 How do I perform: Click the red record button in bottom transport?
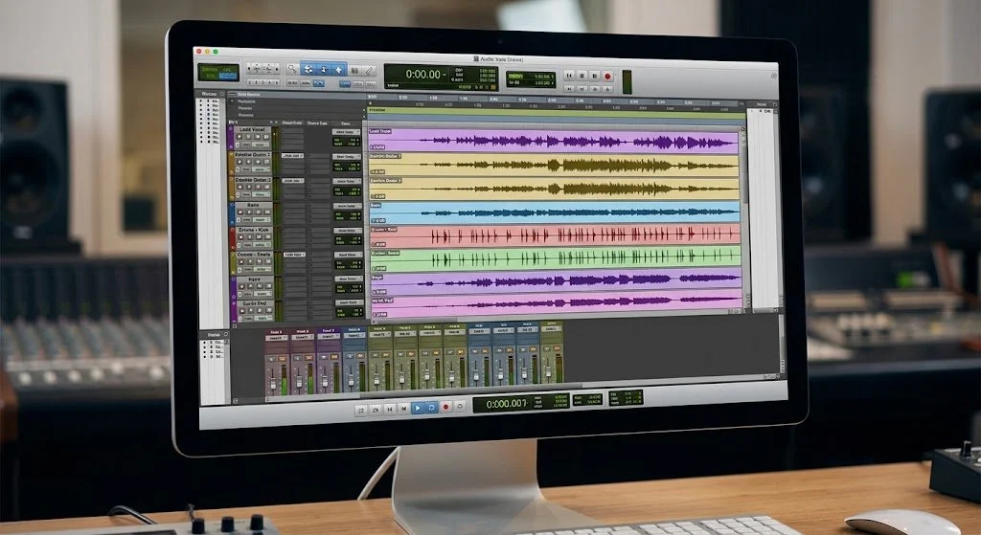pyautogui.click(x=445, y=407)
